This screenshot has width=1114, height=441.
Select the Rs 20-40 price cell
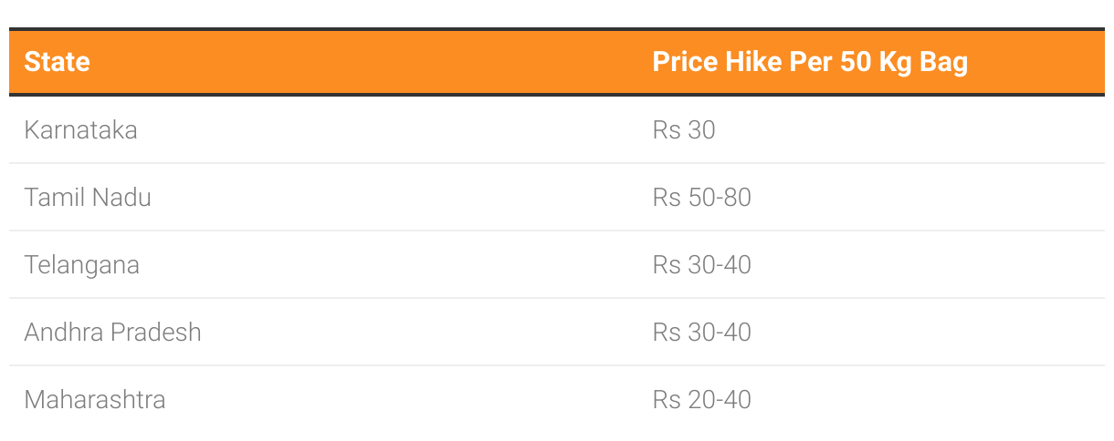(701, 399)
